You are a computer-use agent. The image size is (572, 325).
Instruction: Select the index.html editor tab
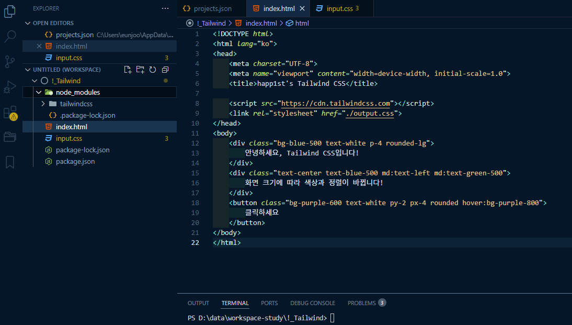click(279, 8)
